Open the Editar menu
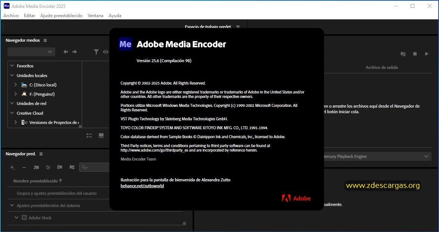Image resolution: width=439 pixels, height=232 pixels. pos(29,16)
